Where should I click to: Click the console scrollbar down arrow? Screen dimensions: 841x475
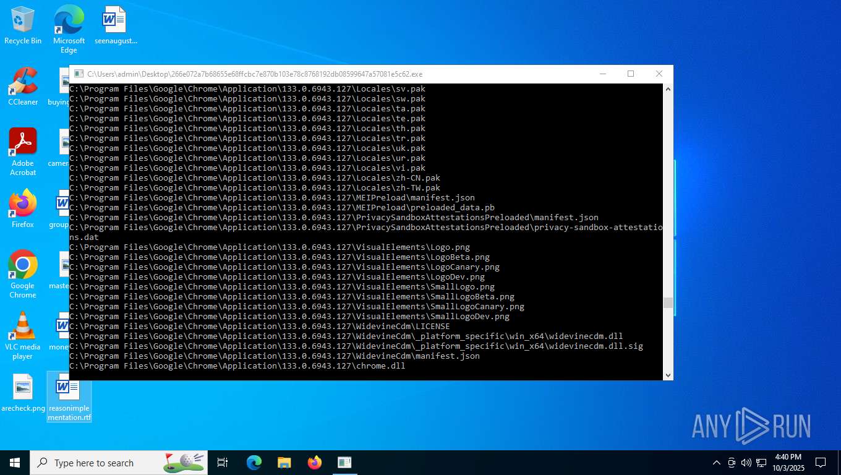668,375
